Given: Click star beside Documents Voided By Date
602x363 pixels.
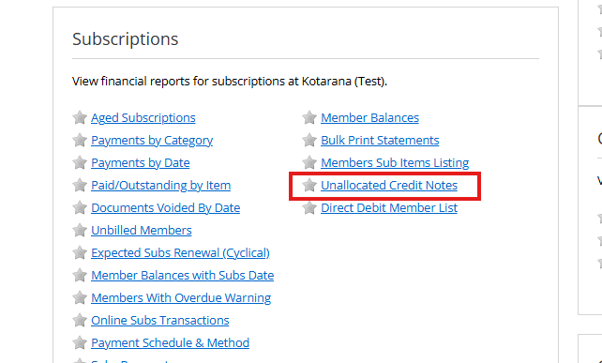Looking at the screenshot, I should click(x=80, y=208).
